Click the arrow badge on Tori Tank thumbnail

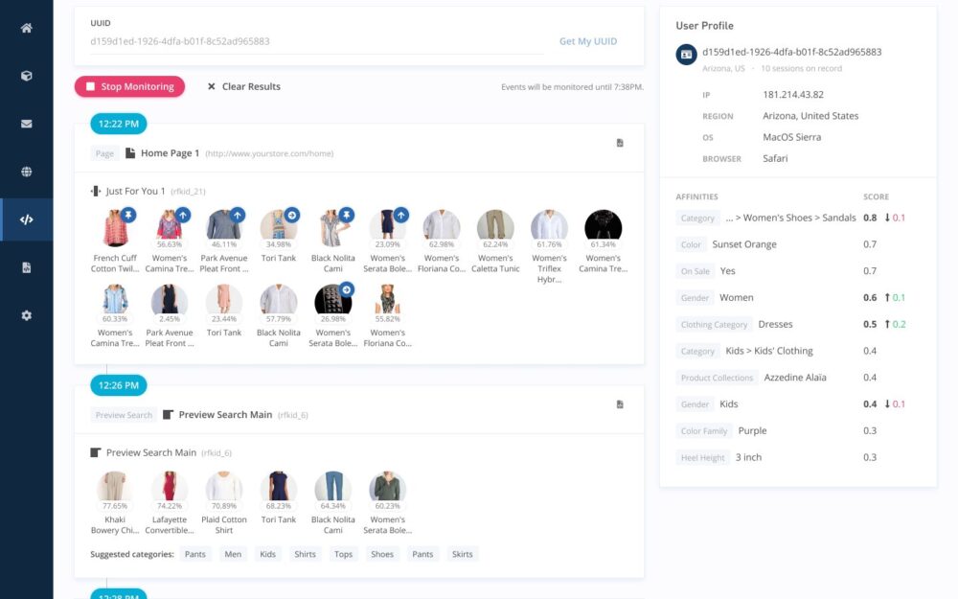click(292, 215)
